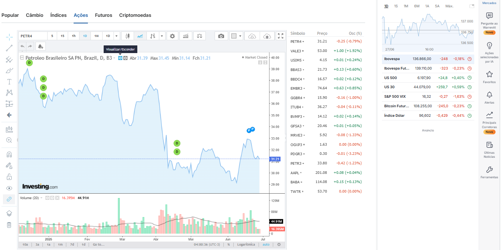Set chart range to 3a

click(37, 245)
